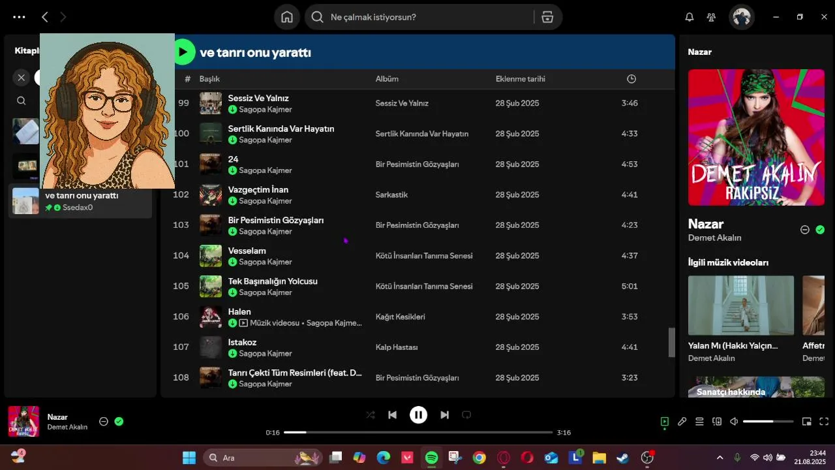This screenshot has width=835, height=470.
Task: Open the three-dots main menu
Action: (x=19, y=17)
